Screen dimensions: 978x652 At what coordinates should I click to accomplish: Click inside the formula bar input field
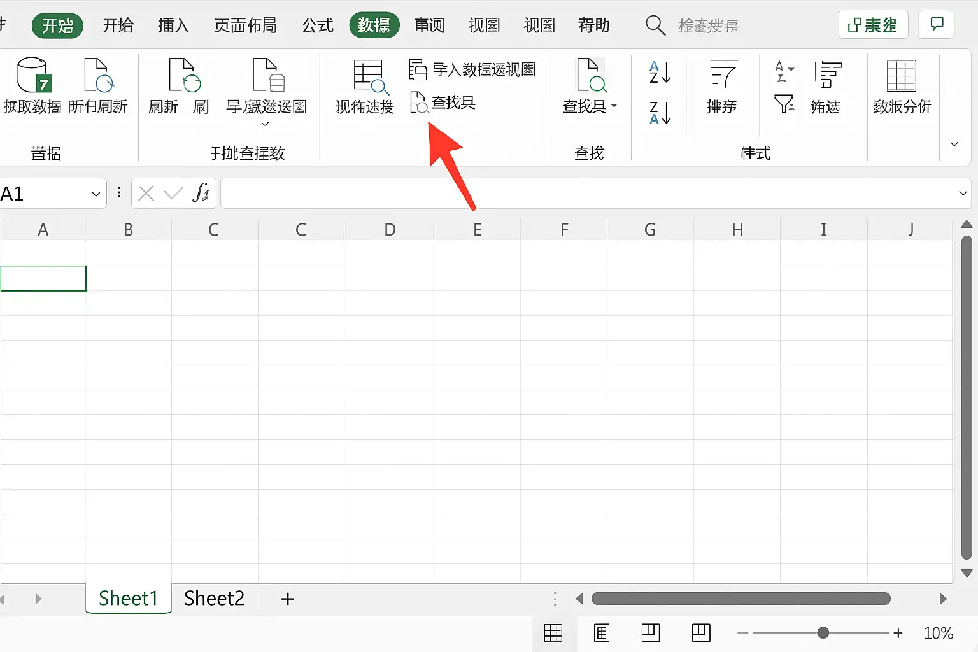586,194
